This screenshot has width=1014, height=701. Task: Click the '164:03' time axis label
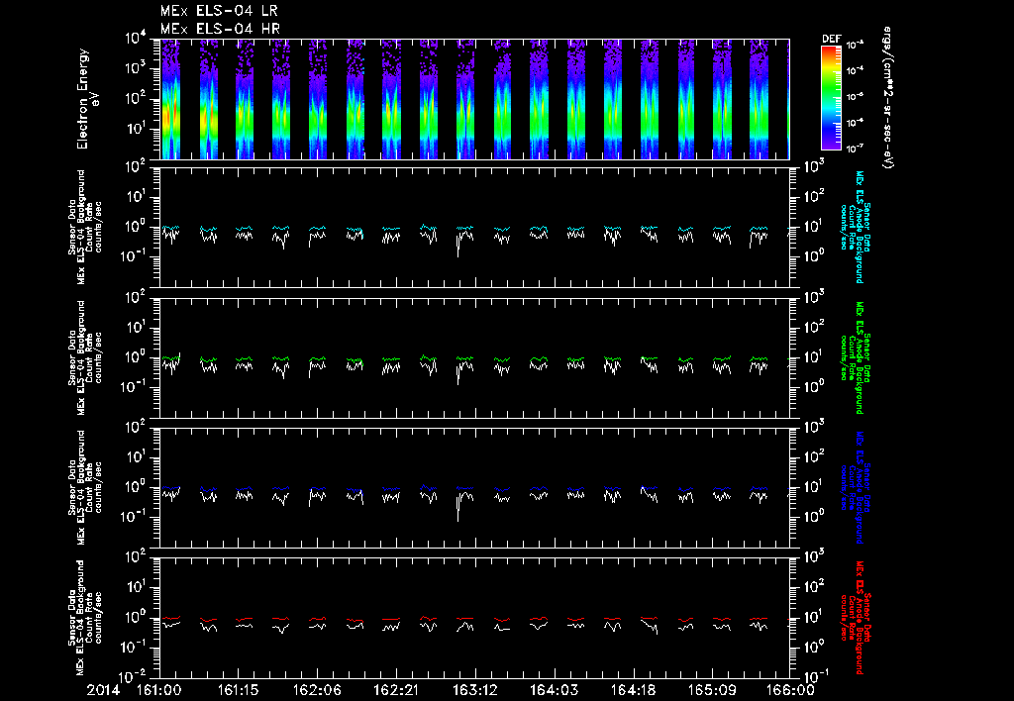coord(554,690)
